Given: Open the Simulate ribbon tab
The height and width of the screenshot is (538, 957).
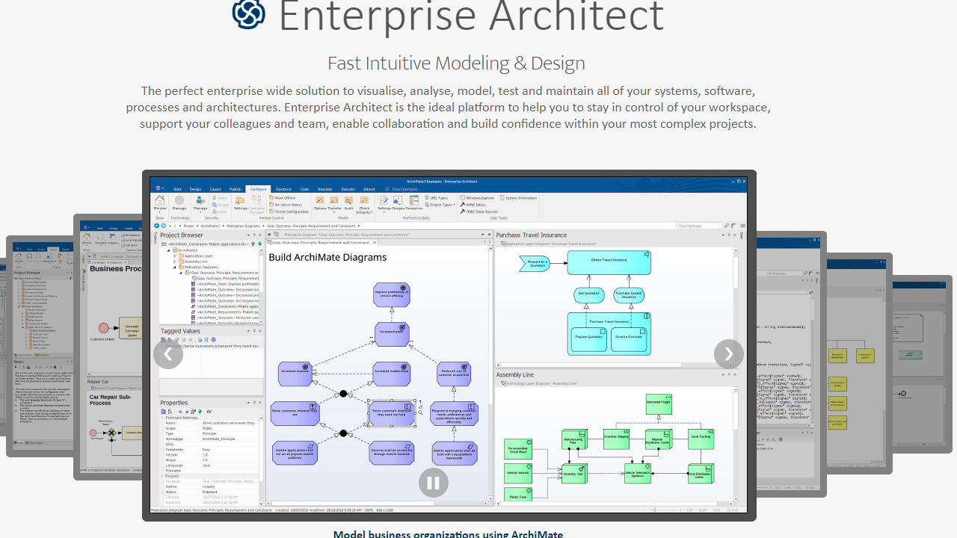Looking at the screenshot, I should pos(324,188).
